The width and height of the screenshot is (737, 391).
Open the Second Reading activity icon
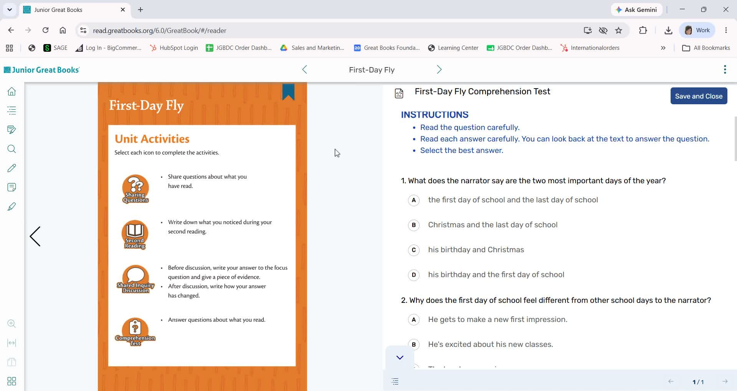[135, 235]
